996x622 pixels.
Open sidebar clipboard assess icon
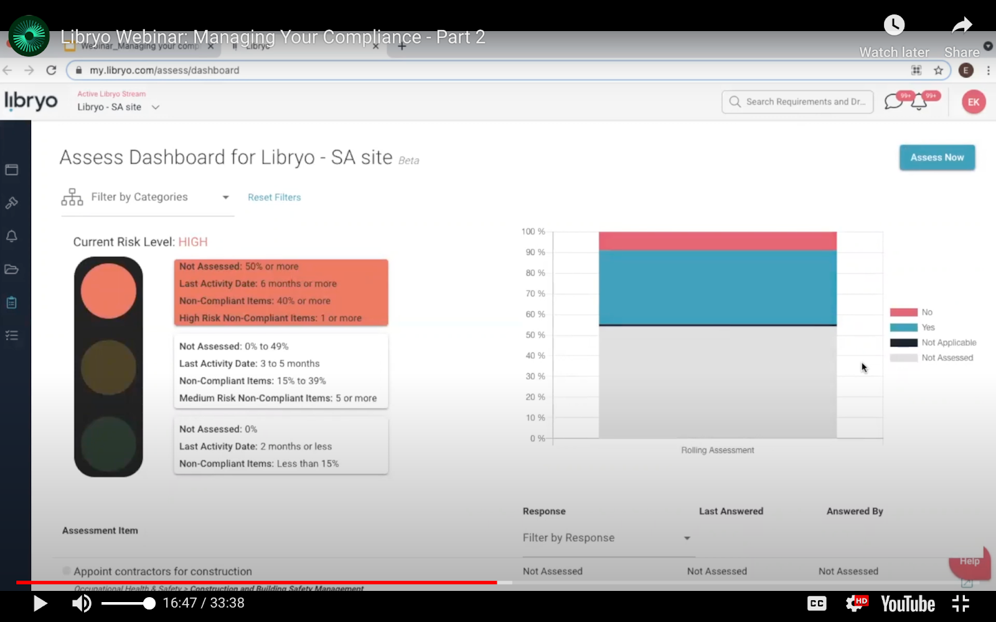tap(12, 302)
